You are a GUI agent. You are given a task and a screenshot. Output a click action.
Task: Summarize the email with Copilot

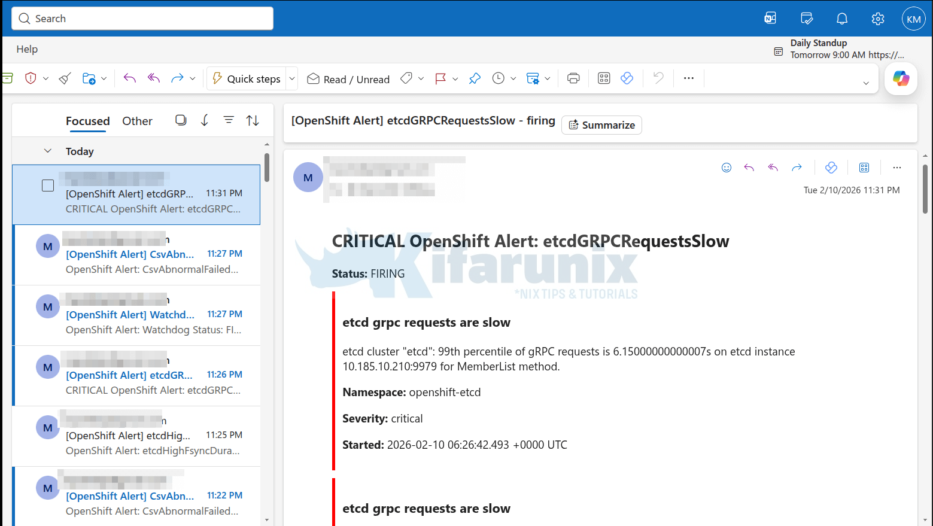click(601, 124)
